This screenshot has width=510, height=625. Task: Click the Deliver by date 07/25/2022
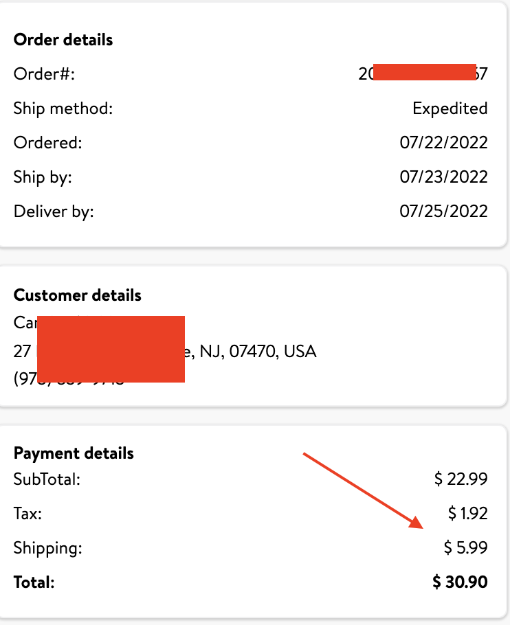[x=443, y=212]
